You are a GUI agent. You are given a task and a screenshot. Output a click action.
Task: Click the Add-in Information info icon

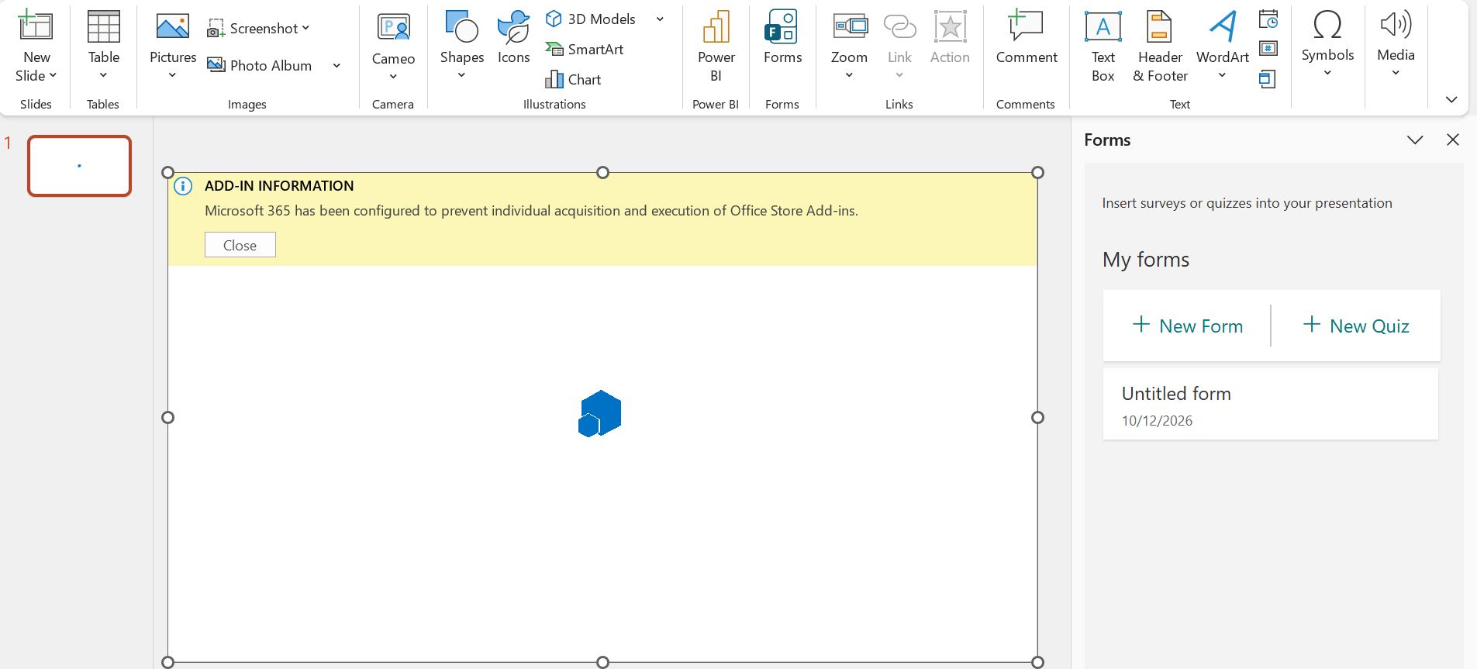pos(183,186)
